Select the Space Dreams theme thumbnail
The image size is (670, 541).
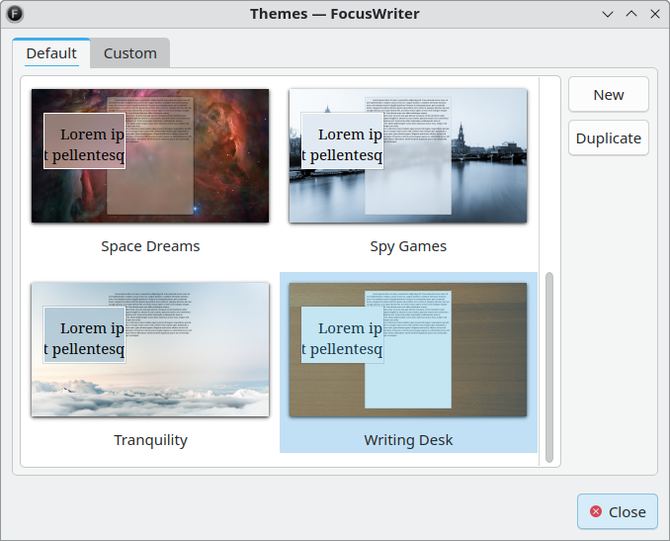click(x=150, y=155)
